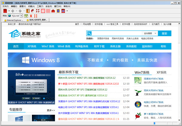Open the dropdown after the last toolbar icon

(x=67, y=11)
